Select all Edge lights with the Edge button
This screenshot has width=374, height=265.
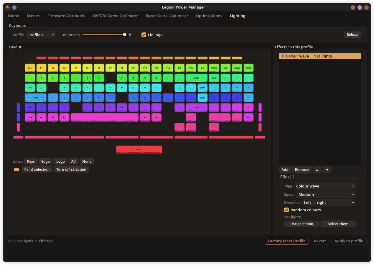[x=45, y=161]
